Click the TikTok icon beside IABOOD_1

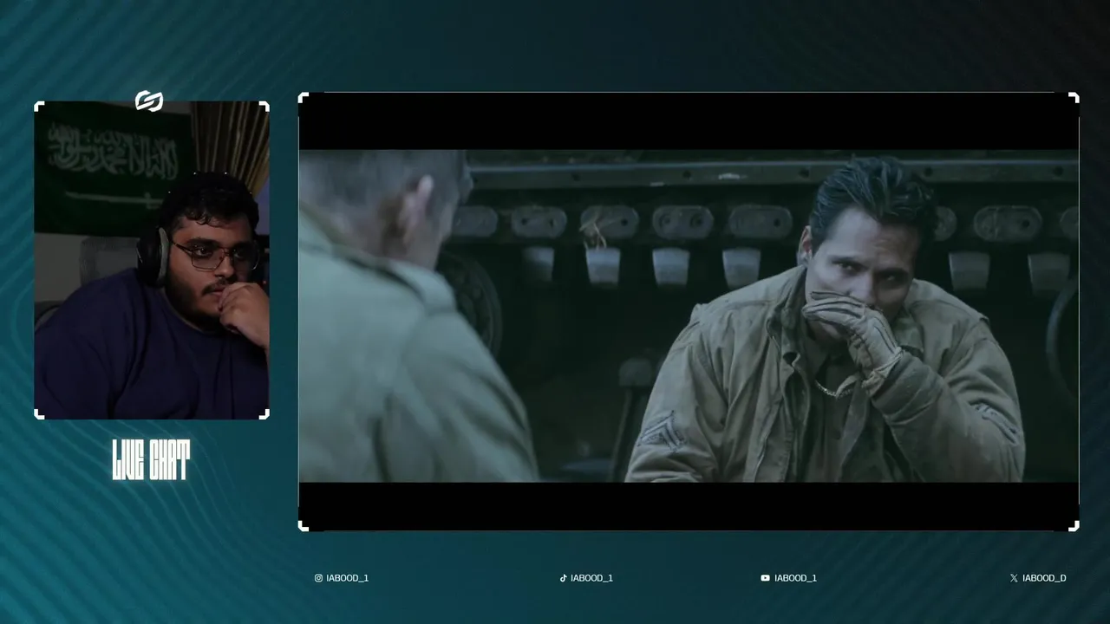pyautogui.click(x=563, y=578)
